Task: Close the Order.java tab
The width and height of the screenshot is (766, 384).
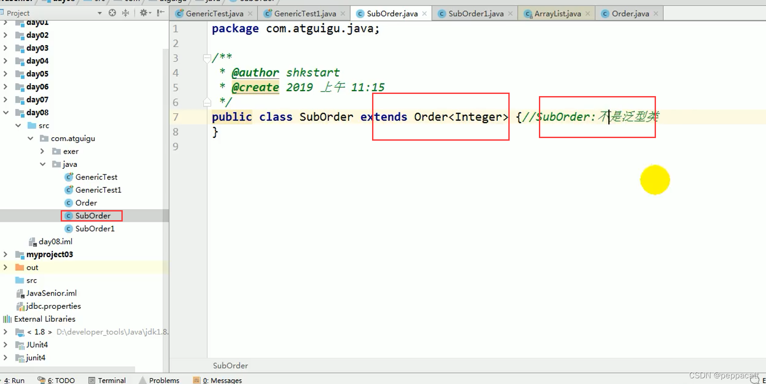Action: [x=656, y=14]
